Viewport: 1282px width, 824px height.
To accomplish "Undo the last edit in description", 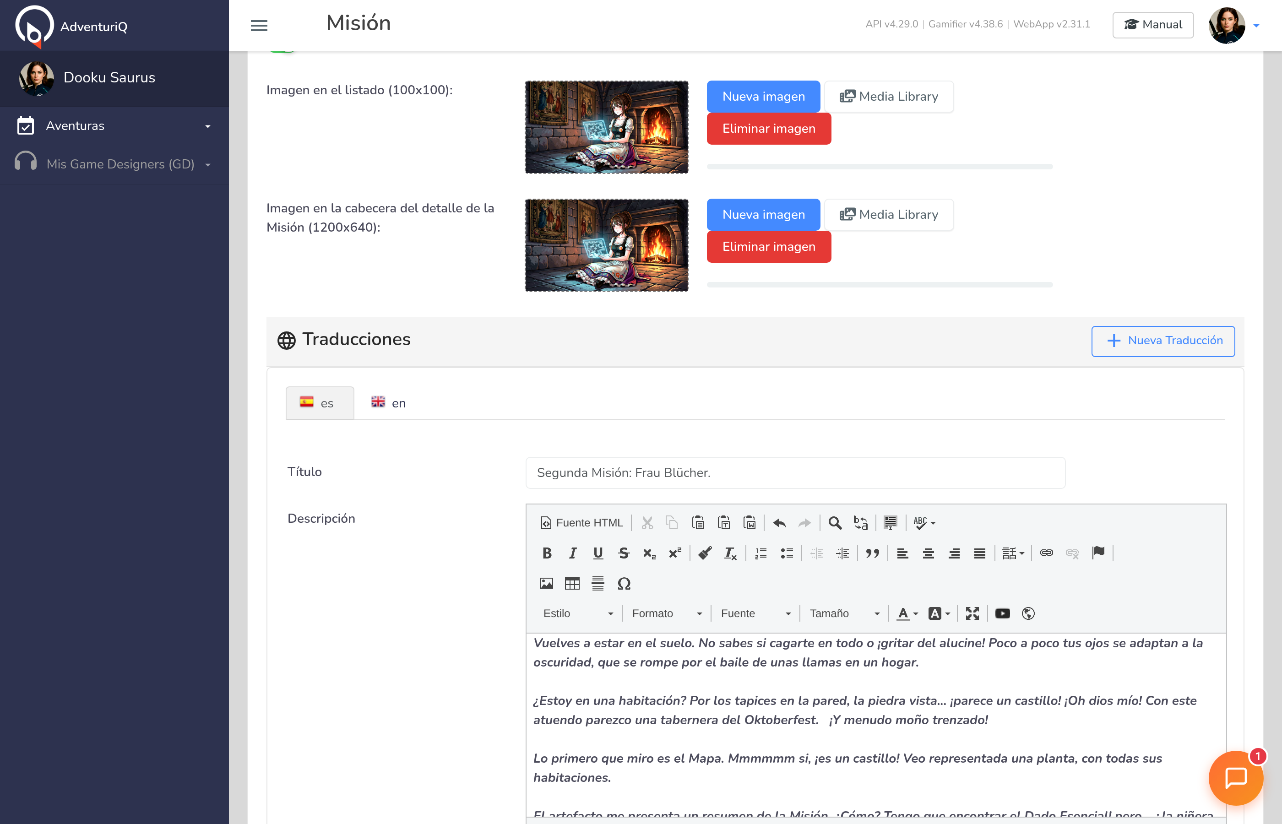I will pyautogui.click(x=779, y=523).
